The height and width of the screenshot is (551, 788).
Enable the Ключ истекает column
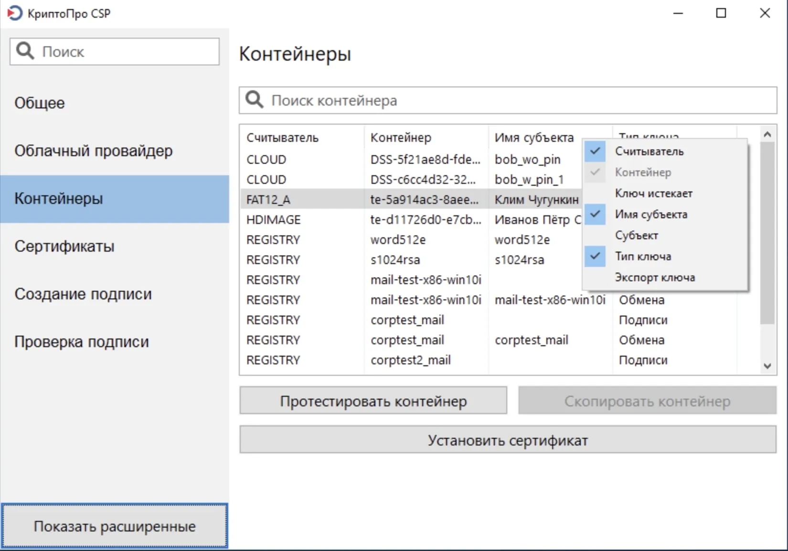pos(653,193)
